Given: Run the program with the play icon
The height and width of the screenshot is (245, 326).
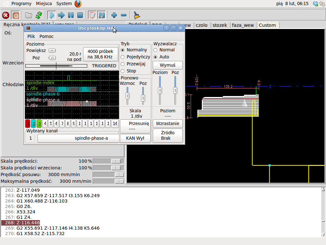Looking at the screenshot, I should [x=52, y=15].
